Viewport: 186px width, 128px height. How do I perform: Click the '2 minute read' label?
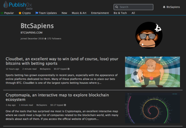(x=29, y=69)
